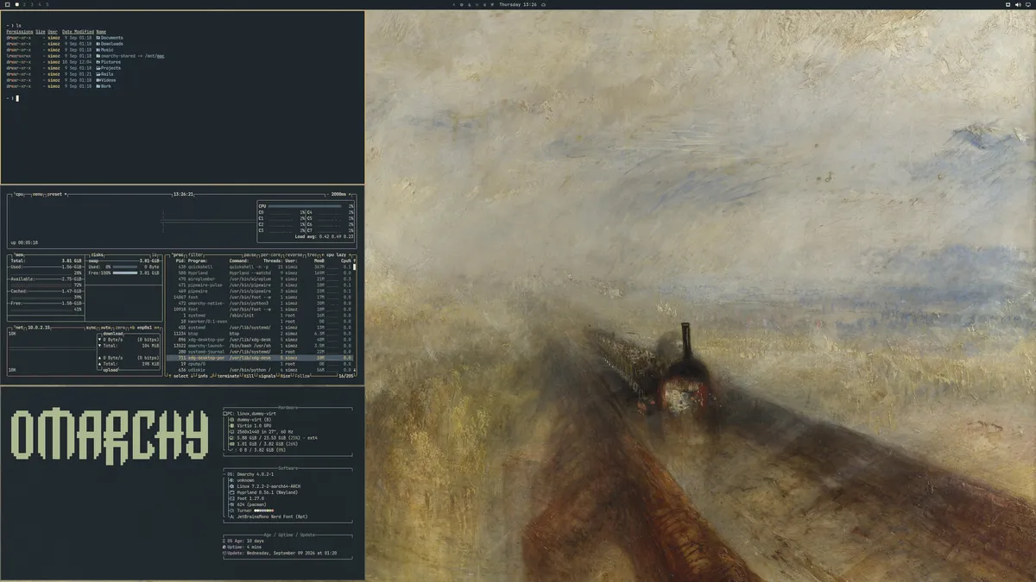Click the proc filter field
1036x582 pixels.
tap(195, 254)
